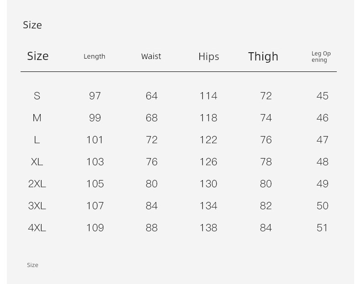This screenshot has width=361, height=284.
Task: Select the L size row label
Action: [37, 140]
